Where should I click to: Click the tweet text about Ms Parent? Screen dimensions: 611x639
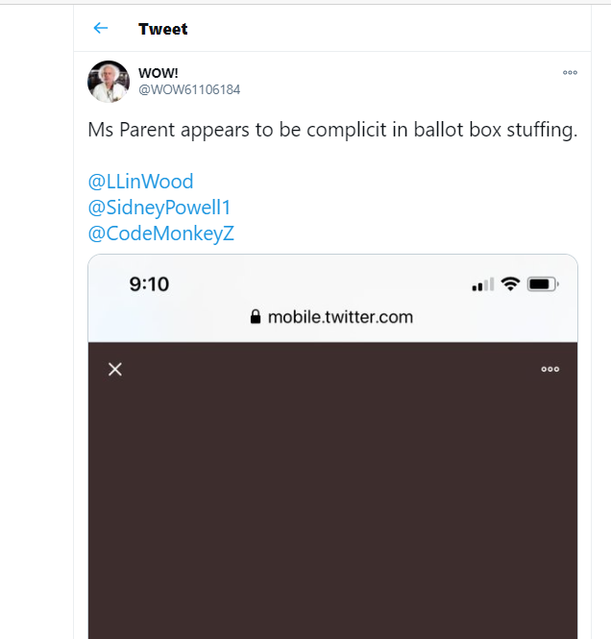coord(332,130)
